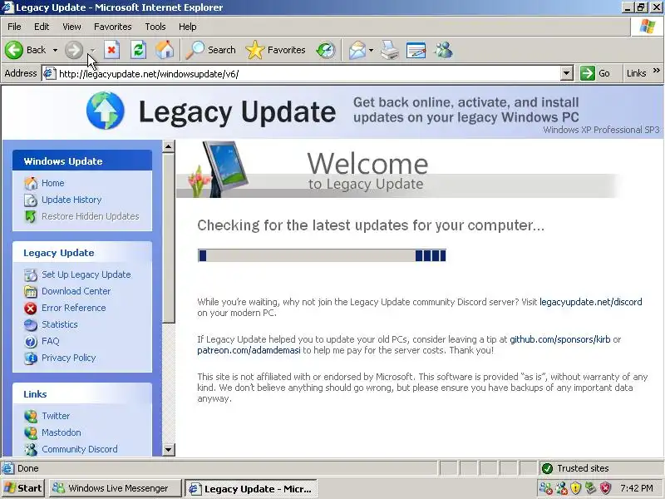The image size is (665, 499).
Task: Click the Update History clock icon
Action: click(31, 200)
